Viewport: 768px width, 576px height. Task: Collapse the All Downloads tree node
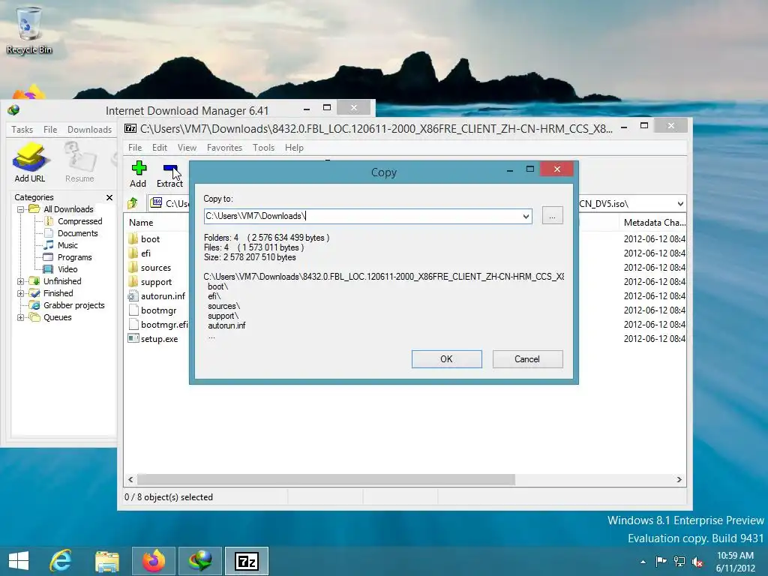20,210
